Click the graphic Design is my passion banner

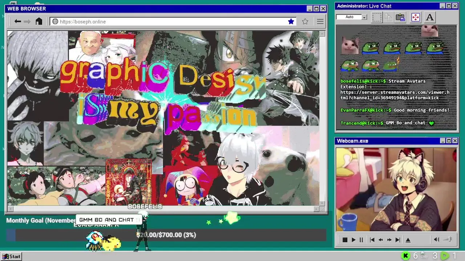(x=163, y=96)
